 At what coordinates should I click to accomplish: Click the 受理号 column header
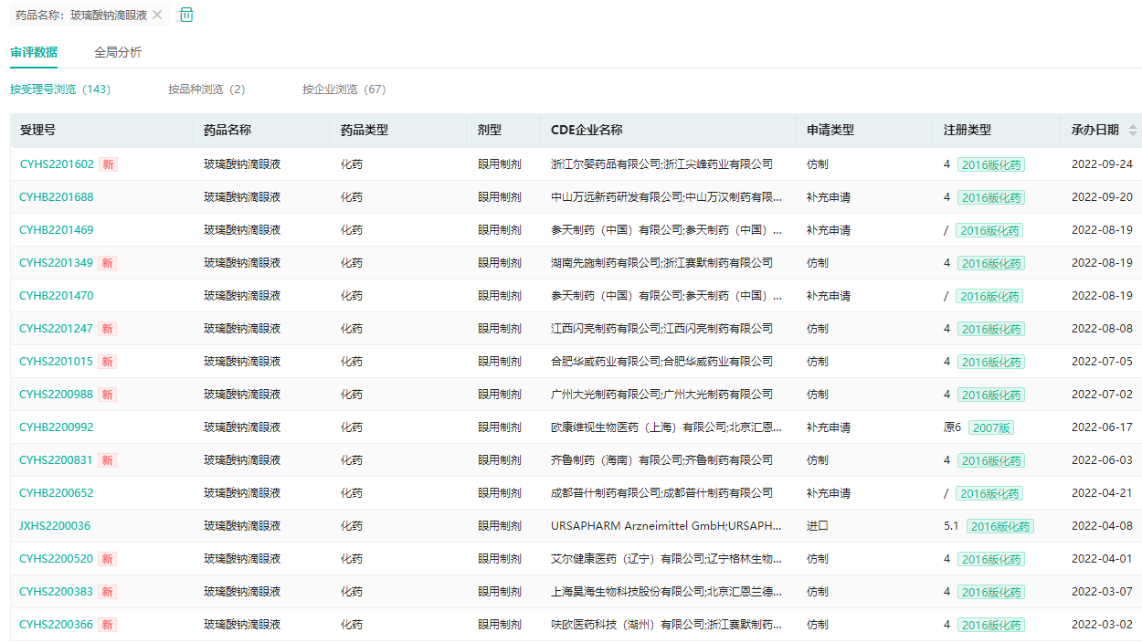pyautogui.click(x=38, y=131)
